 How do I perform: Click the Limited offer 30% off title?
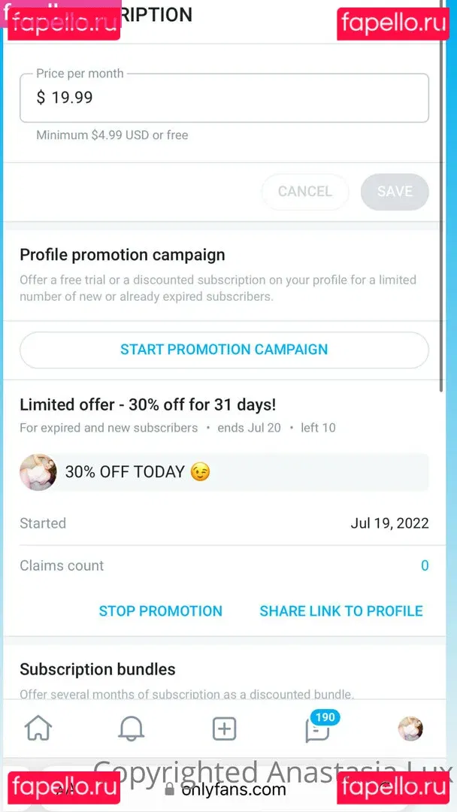click(x=147, y=404)
